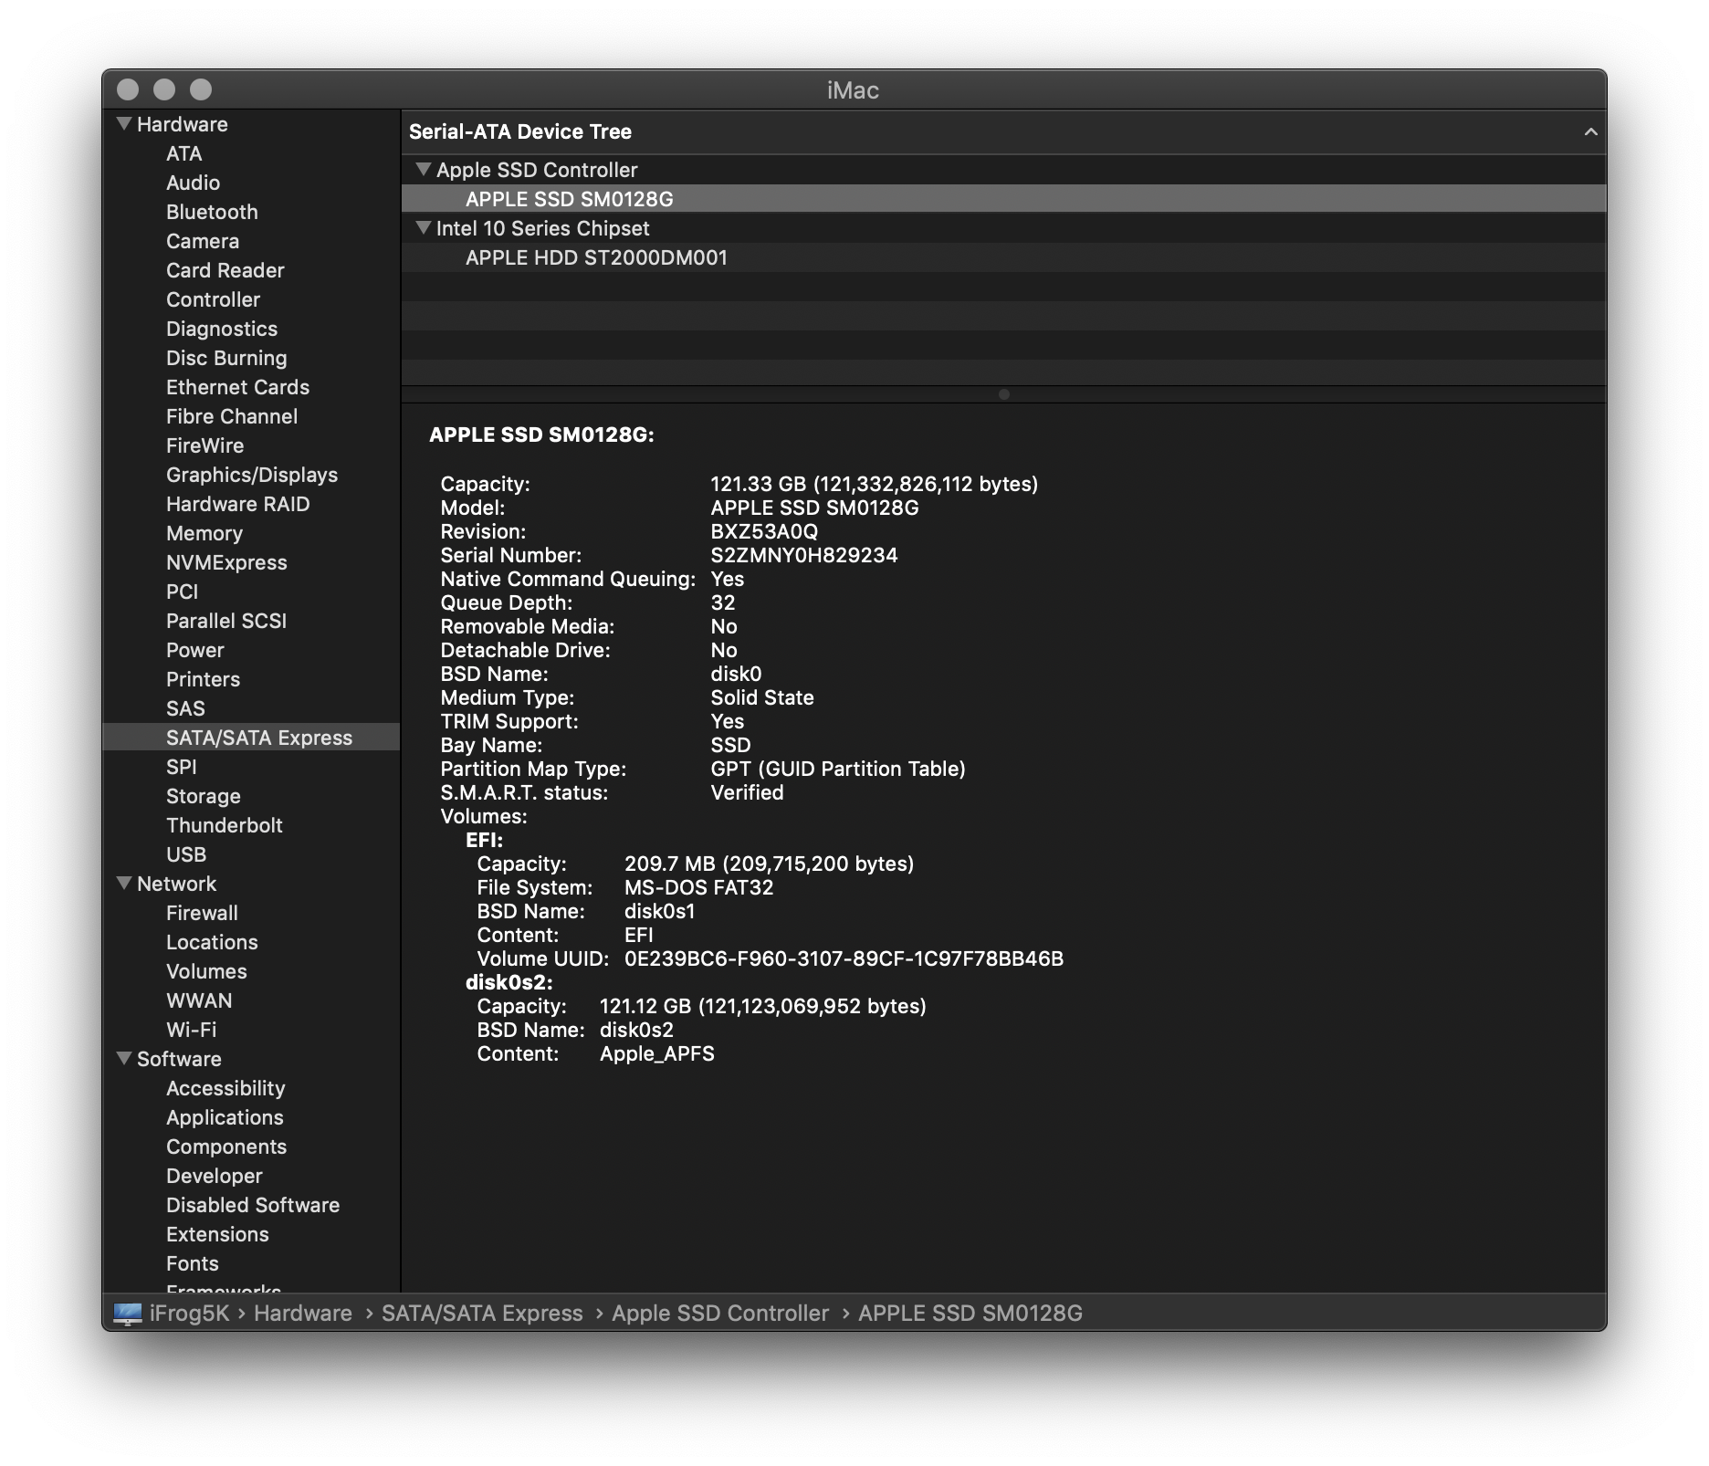Image resolution: width=1709 pixels, height=1466 pixels.
Task: Click the EFI Volume UUID value
Action: click(844, 958)
